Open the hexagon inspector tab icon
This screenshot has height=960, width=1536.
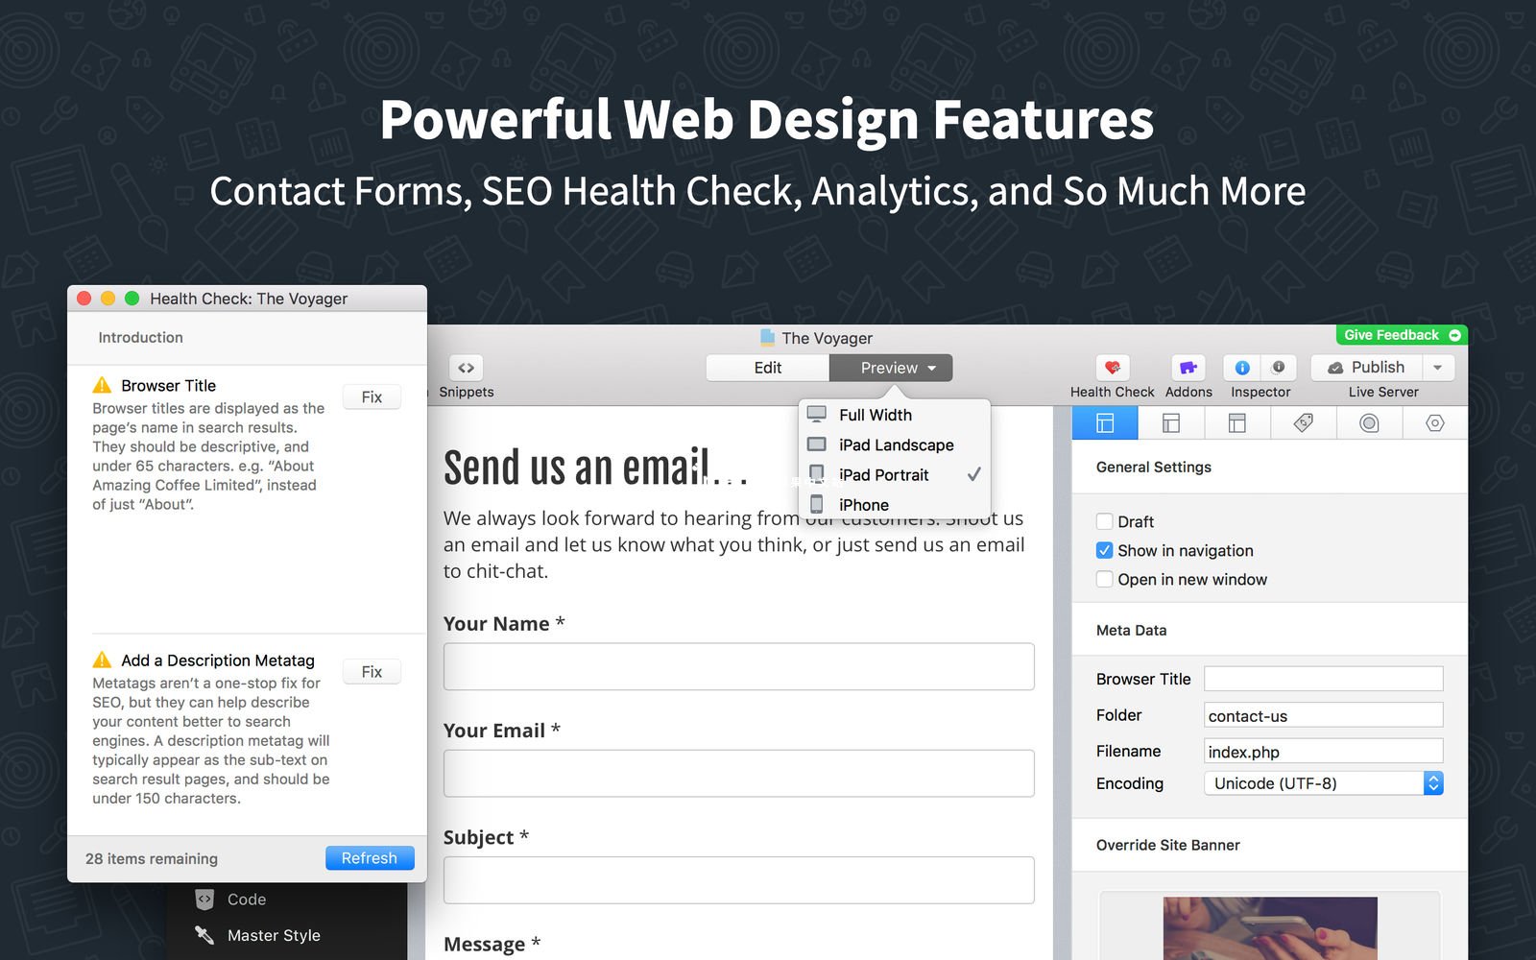point(1434,423)
